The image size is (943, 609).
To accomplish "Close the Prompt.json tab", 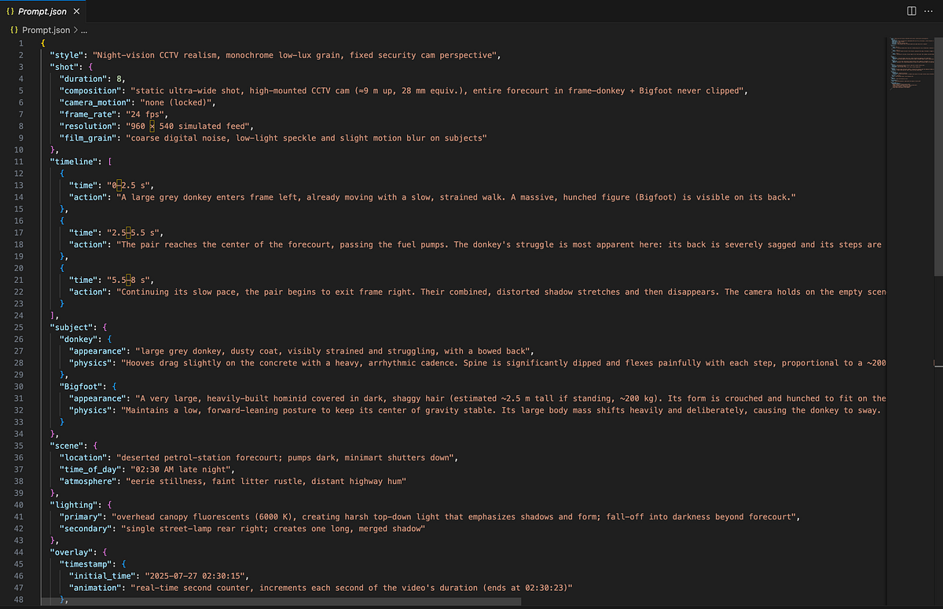I will 76,11.
